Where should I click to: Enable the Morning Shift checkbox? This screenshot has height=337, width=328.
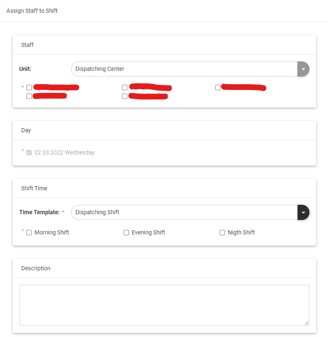(x=29, y=233)
